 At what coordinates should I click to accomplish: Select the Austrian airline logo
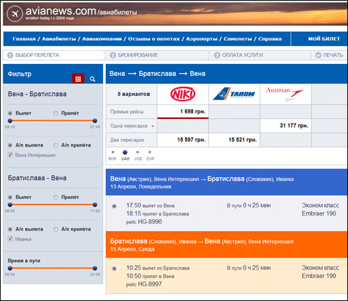pyautogui.click(x=285, y=94)
